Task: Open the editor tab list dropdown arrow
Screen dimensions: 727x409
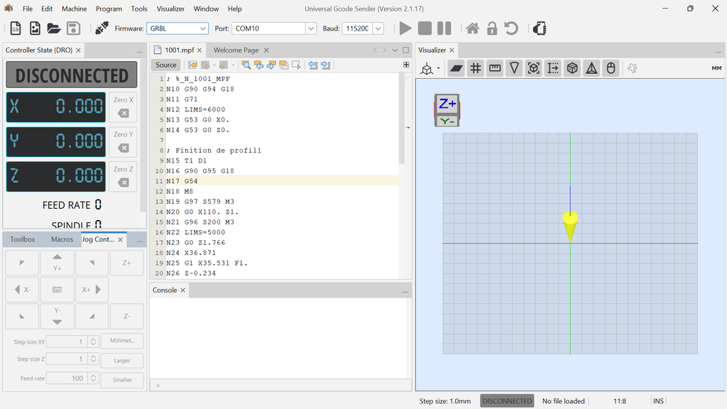Action: (395, 50)
